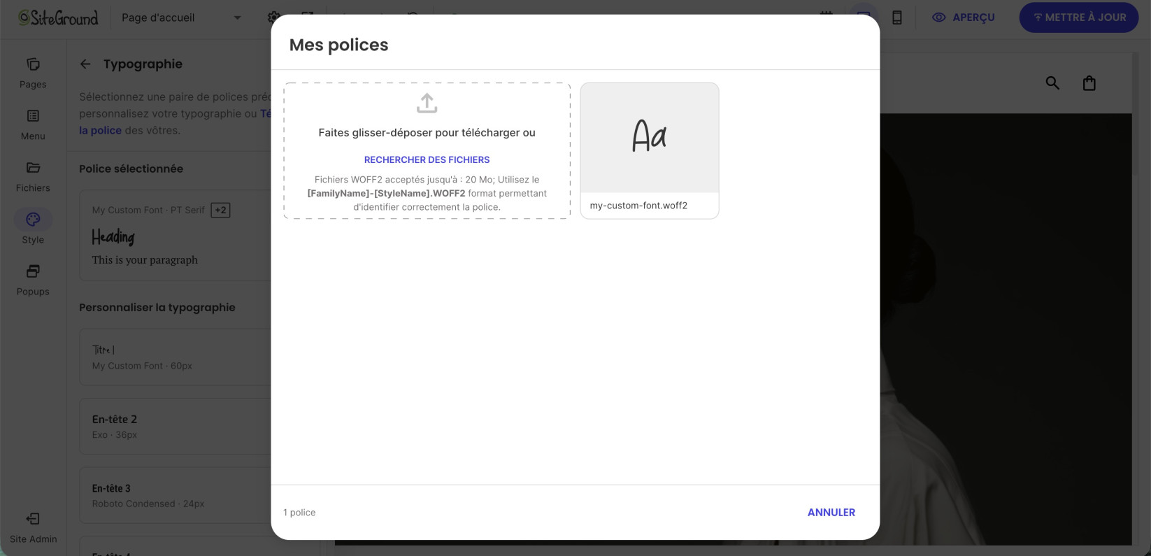The image size is (1151, 556).
Task: Switch to mobile device preview
Action: 897,17
